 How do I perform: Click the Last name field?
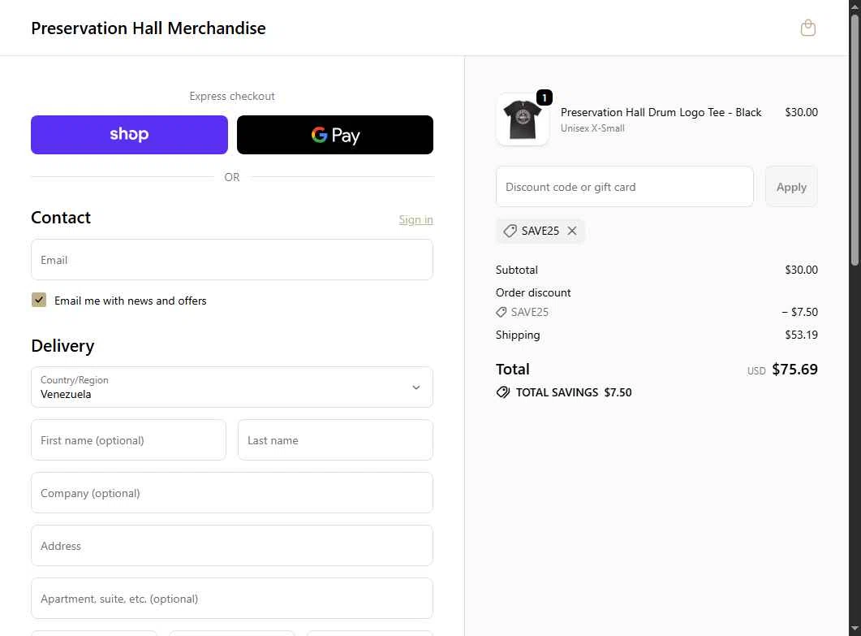(335, 439)
